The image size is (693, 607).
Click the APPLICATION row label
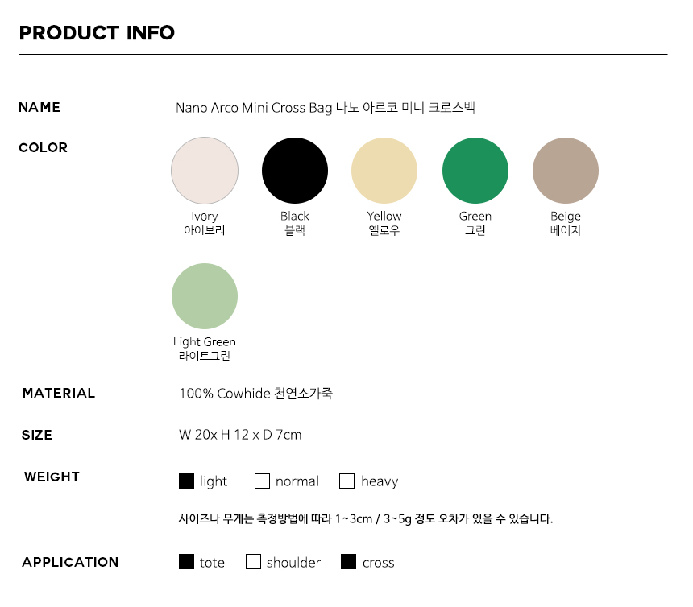click(70, 562)
